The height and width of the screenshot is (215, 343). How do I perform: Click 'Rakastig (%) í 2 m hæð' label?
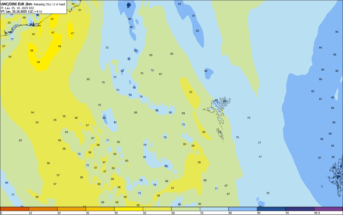click(49, 4)
